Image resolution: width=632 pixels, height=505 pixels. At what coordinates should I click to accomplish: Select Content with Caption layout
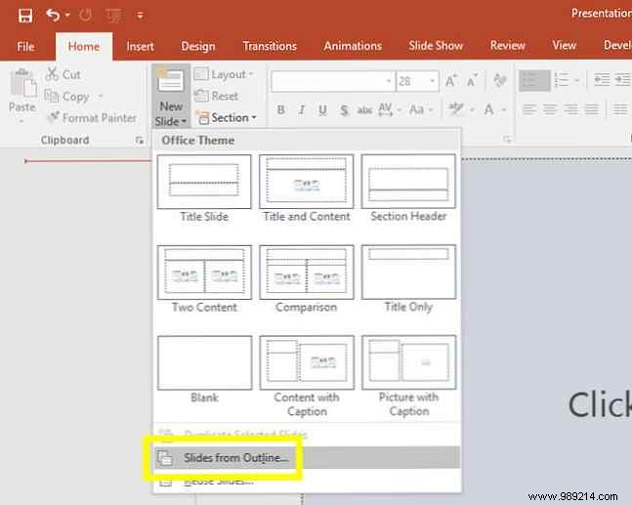[307, 376]
